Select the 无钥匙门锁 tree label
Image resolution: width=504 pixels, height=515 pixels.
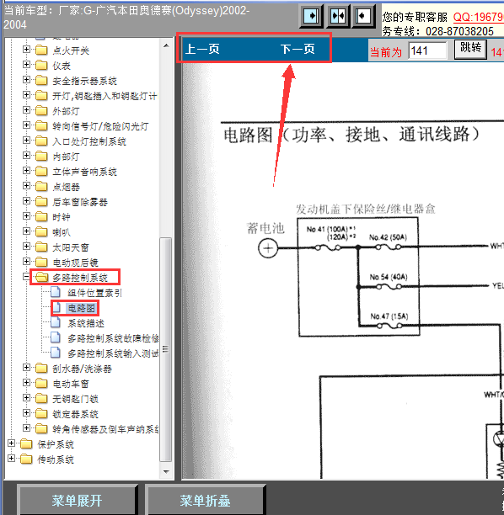[75, 399]
